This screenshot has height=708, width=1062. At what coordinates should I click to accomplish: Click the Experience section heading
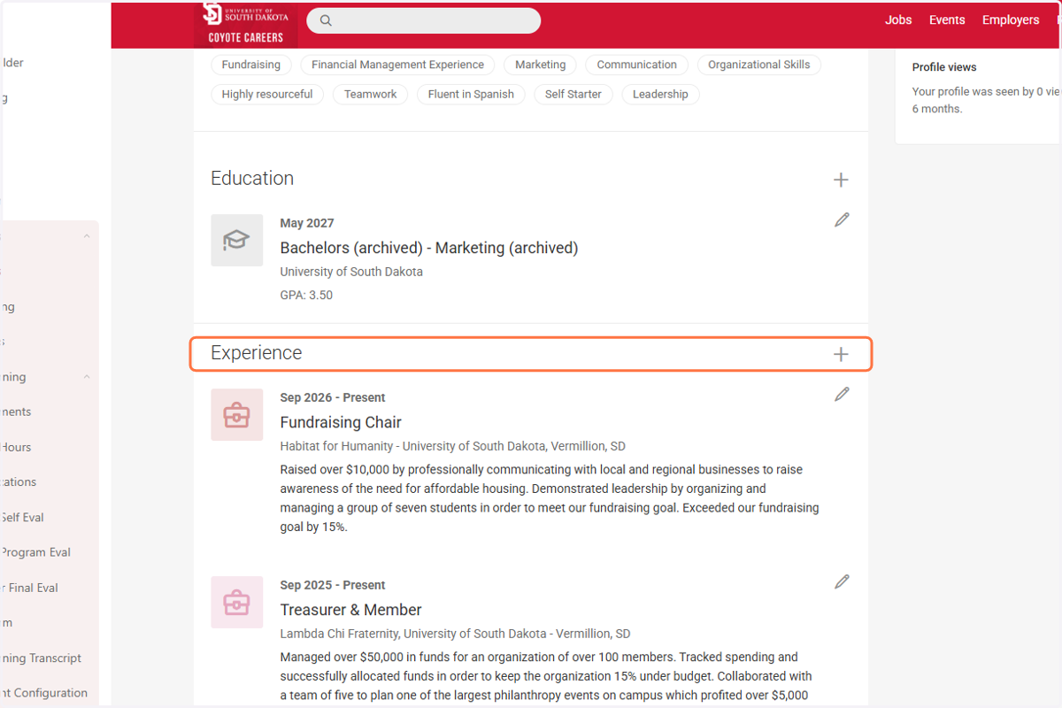[x=257, y=353]
